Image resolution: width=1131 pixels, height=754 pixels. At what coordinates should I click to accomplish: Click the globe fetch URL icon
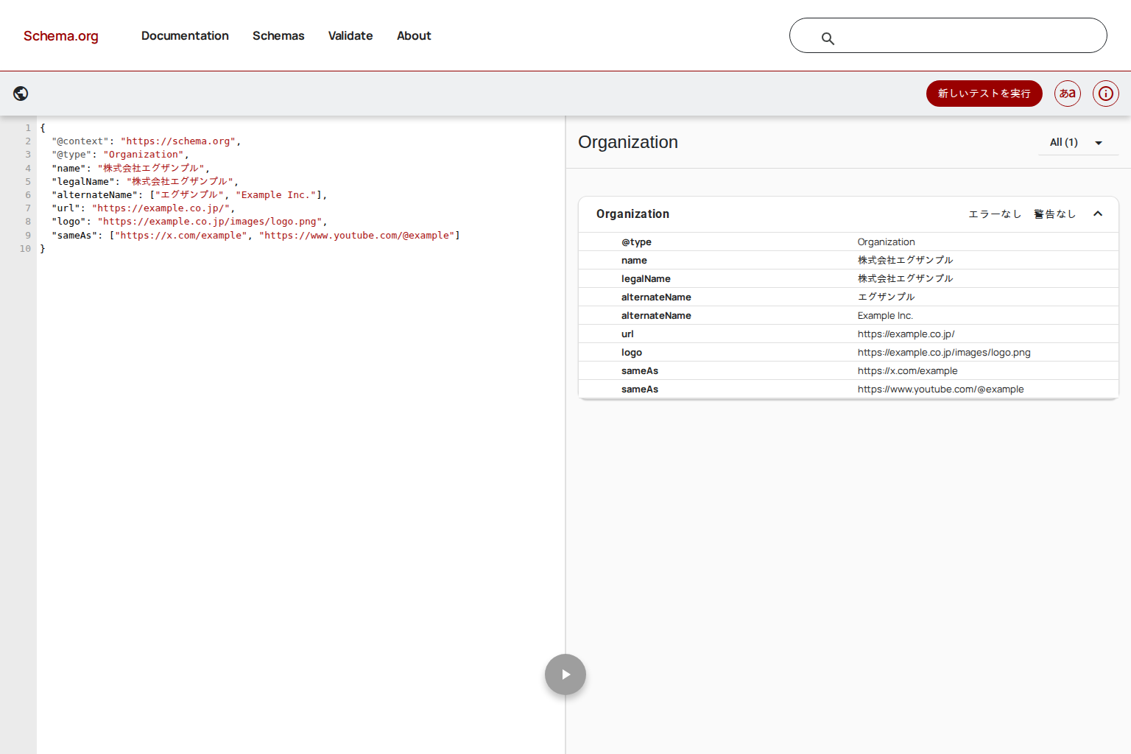(x=21, y=94)
